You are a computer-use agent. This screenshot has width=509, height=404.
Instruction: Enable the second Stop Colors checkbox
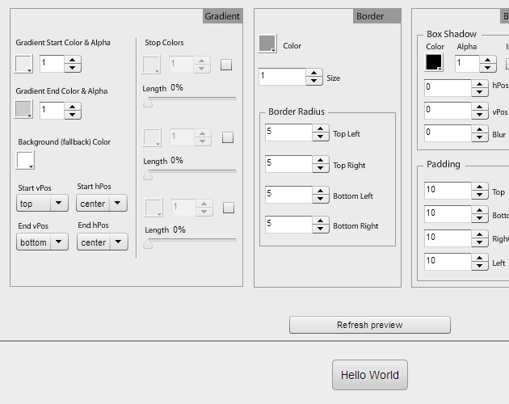point(227,137)
